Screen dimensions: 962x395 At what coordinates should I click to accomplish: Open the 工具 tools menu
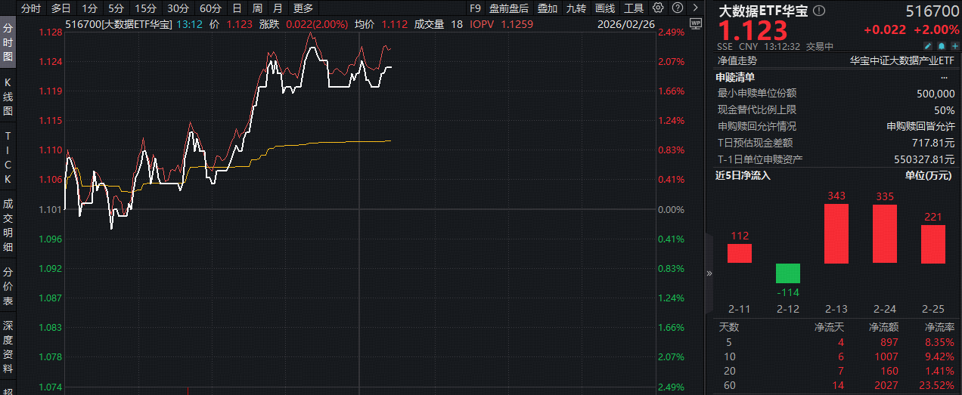click(634, 8)
